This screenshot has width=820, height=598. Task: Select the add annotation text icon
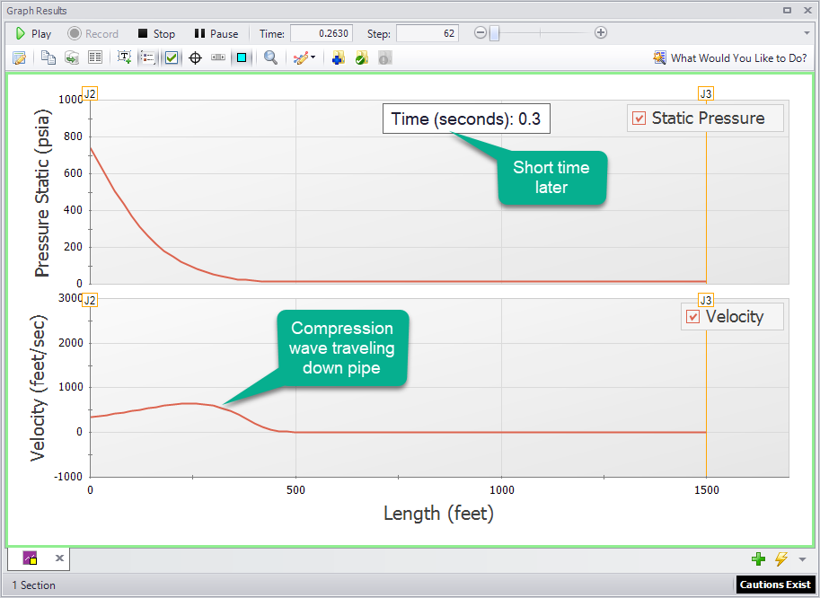pos(124,57)
